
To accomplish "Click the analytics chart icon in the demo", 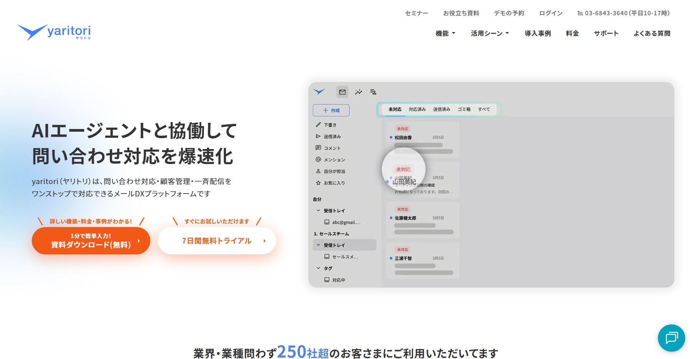I will pos(358,92).
